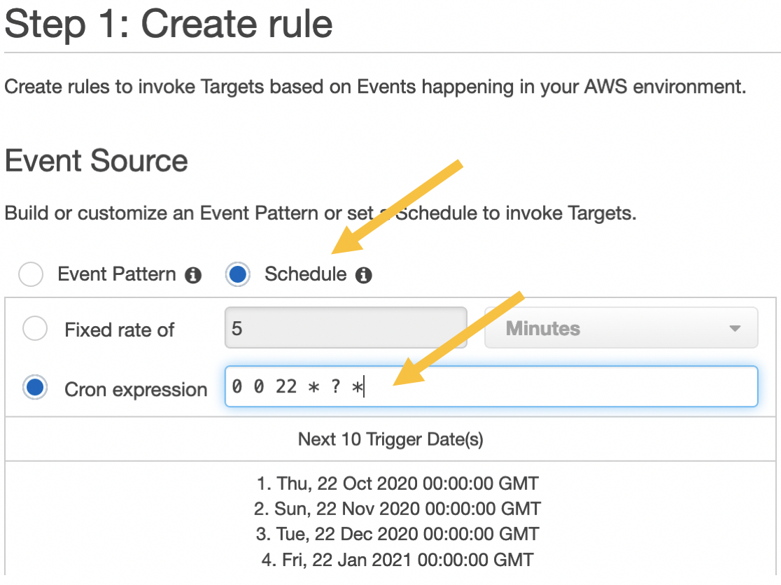Click the "Cron expression" label text
Screen dimensions: 781x585
coord(136,389)
